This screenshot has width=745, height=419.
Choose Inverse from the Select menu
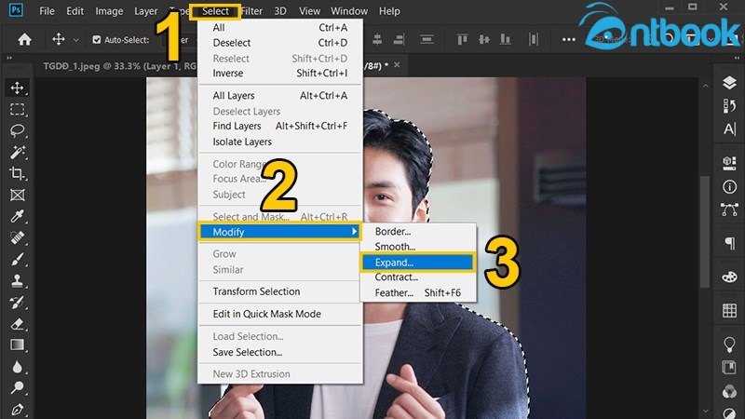tap(280, 74)
